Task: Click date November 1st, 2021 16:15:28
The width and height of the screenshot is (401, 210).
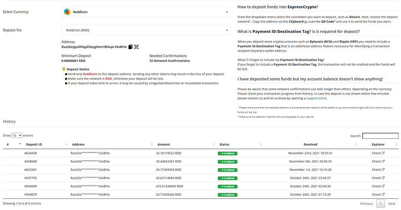Action: (310, 170)
